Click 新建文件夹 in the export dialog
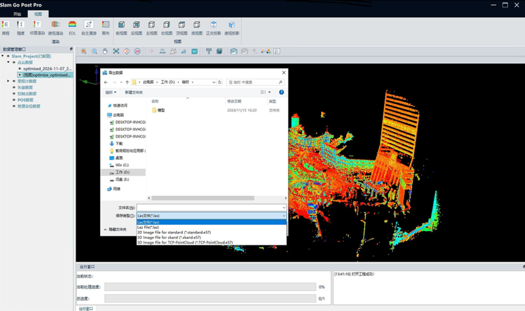The height and width of the screenshot is (311, 525). pyautogui.click(x=134, y=93)
